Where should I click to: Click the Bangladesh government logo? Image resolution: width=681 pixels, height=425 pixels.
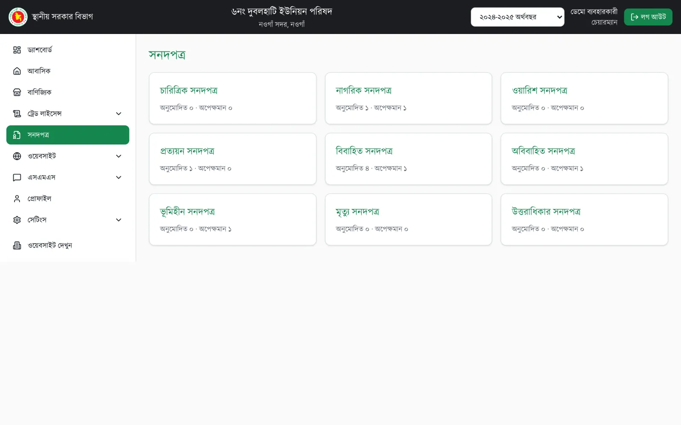[x=18, y=17]
